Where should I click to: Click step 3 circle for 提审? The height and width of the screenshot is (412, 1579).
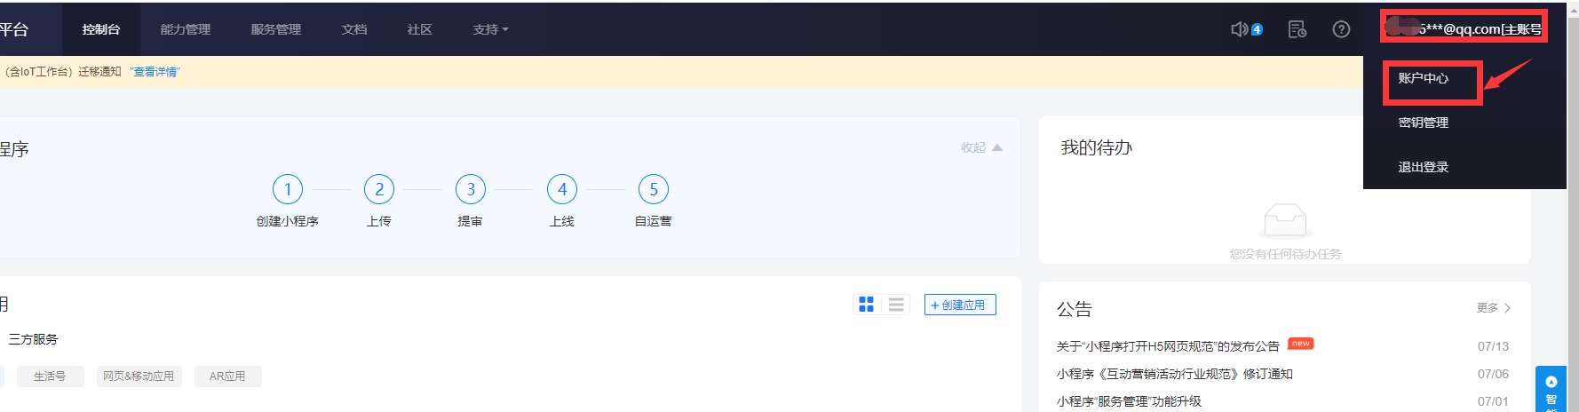[471, 189]
